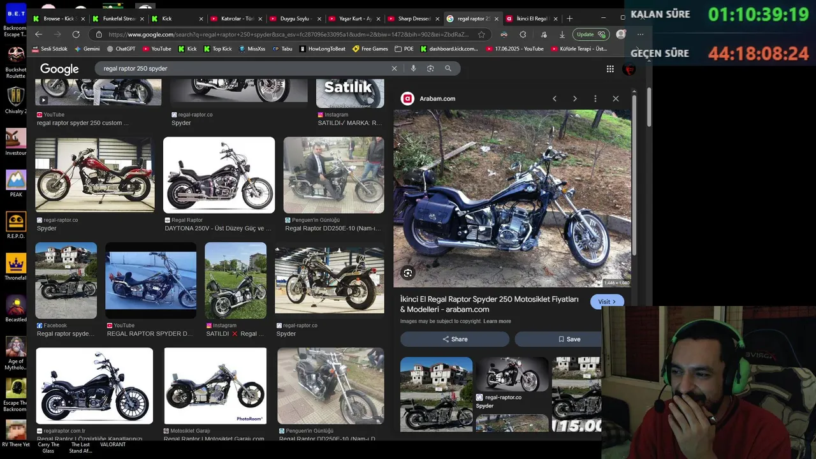Close the Arabam.com image preview panel
The width and height of the screenshot is (816, 459).
[616, 99]
